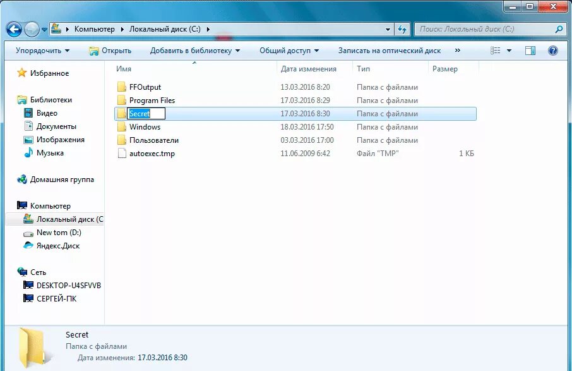The image size is (572, 371).
Task: Click the large Secret folder icon in the details pane
Action: pos(35,348)
